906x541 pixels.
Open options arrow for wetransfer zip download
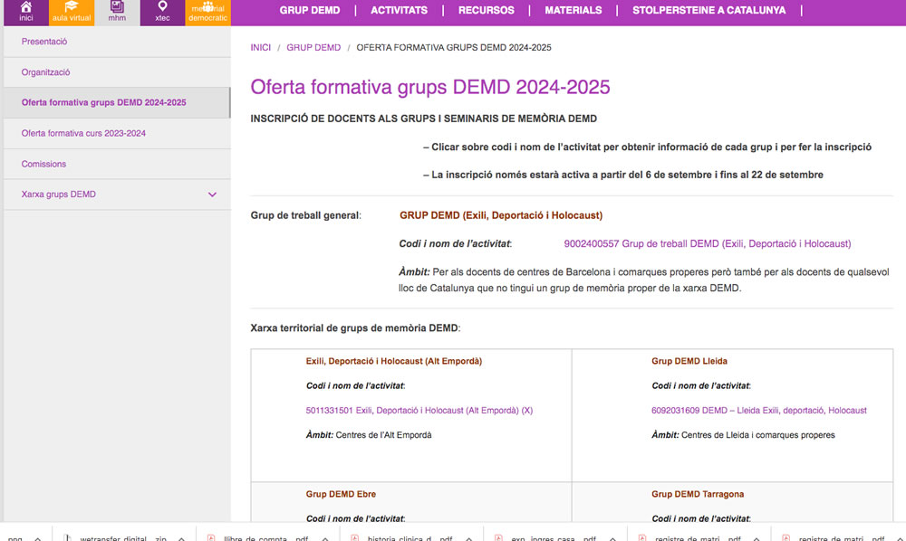point(179,537)
